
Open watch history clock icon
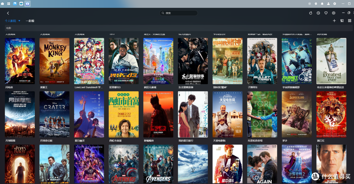click(x=318, y=13)
